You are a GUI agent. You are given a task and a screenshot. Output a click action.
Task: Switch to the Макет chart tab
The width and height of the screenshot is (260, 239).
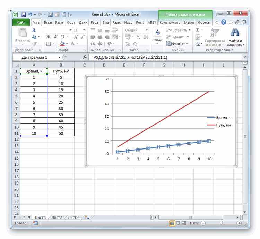click(x=189, y=23)
